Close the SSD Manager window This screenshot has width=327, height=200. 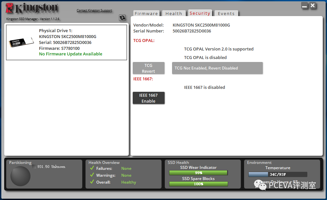(x=313, y=6)
